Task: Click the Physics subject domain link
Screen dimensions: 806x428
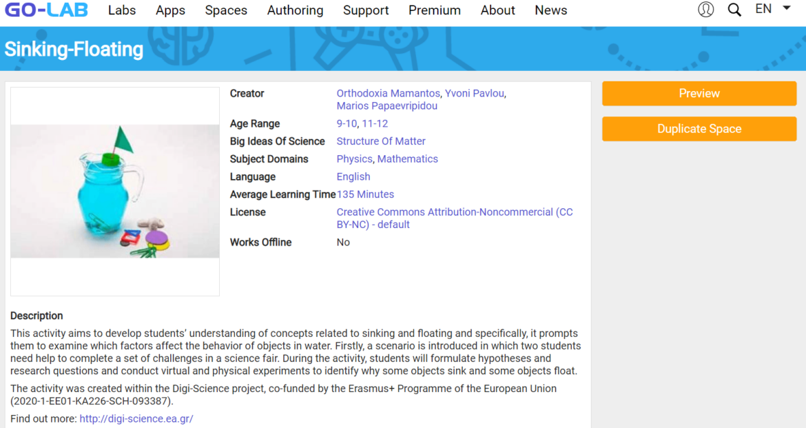Action: tap(354, 159)
